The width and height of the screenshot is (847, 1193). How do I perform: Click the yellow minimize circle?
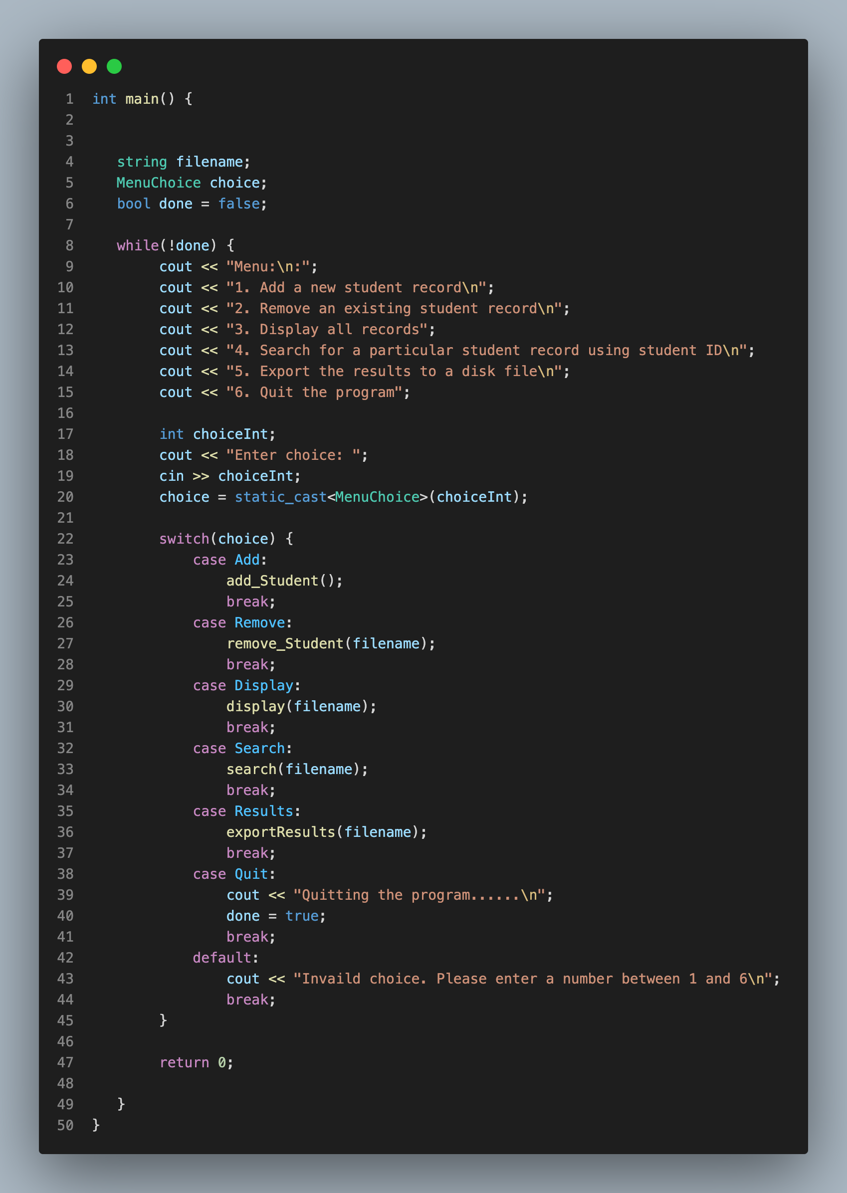point(89,66)
